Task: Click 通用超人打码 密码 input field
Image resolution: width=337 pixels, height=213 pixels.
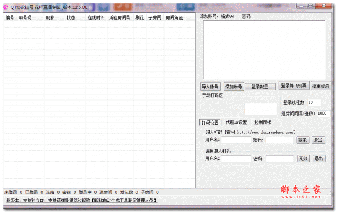Action: (x=280, y=159)
